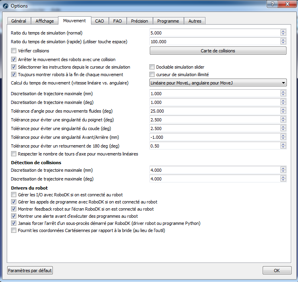The width and height of the screenshot is (298, 282).
Task: Increase retournement 180 deg tolerance up arrow
Action: point(283,144)
